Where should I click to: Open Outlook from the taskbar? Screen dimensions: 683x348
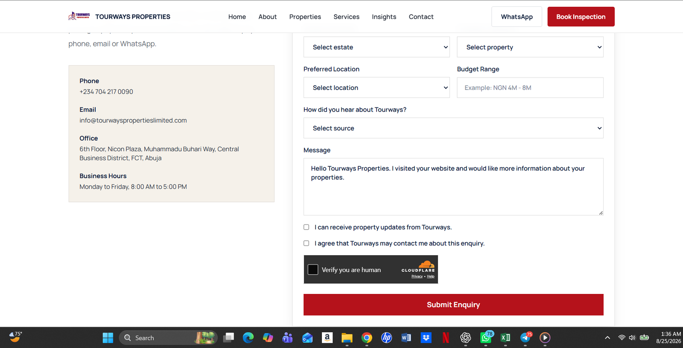[307, 338]
